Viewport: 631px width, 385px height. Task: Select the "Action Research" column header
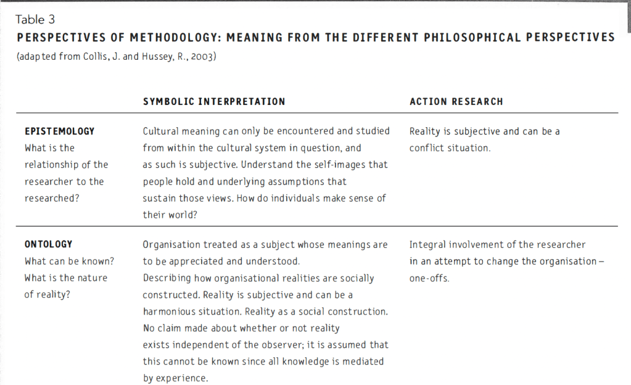[456, 102]
